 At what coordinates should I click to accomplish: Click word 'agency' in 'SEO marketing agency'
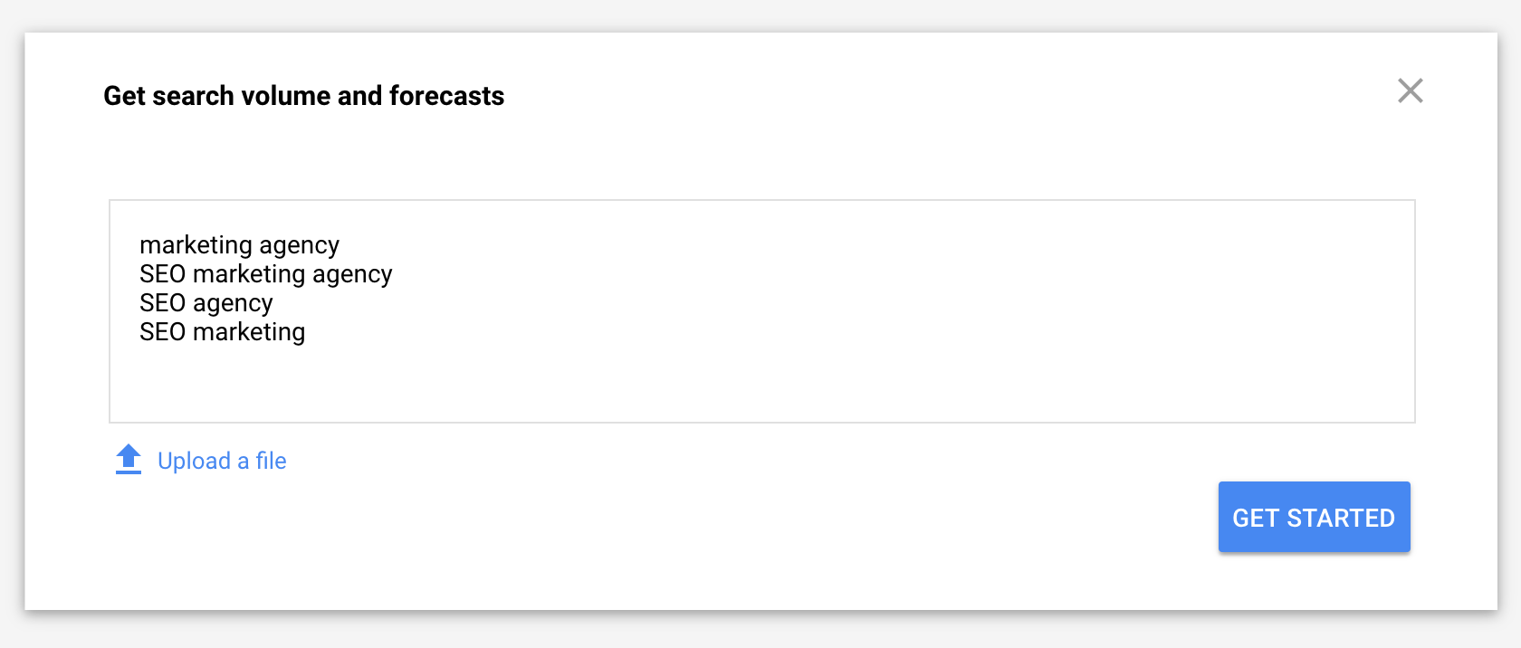[x=352, y=274]
